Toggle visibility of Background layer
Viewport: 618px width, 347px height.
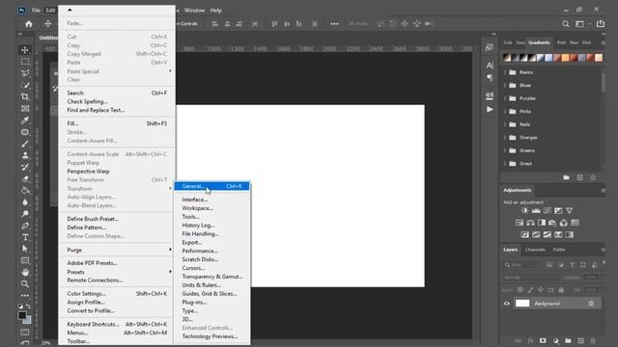point(506,304)
